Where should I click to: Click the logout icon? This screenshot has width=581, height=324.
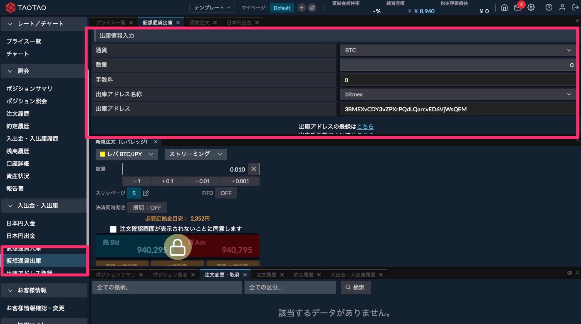[x=575, y=7]
